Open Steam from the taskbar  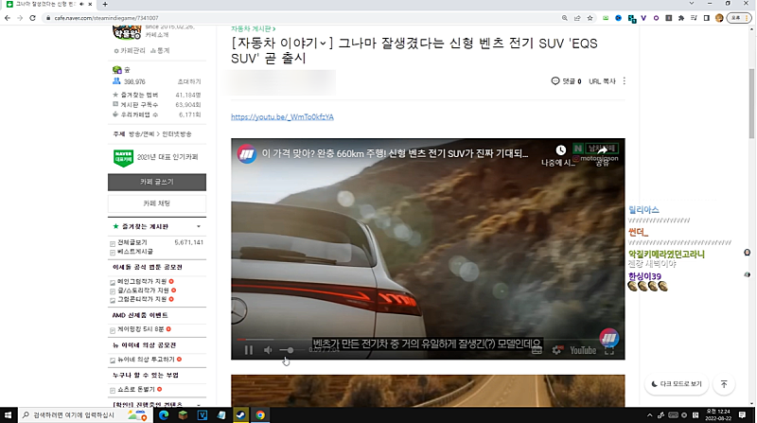coord(241,414)
